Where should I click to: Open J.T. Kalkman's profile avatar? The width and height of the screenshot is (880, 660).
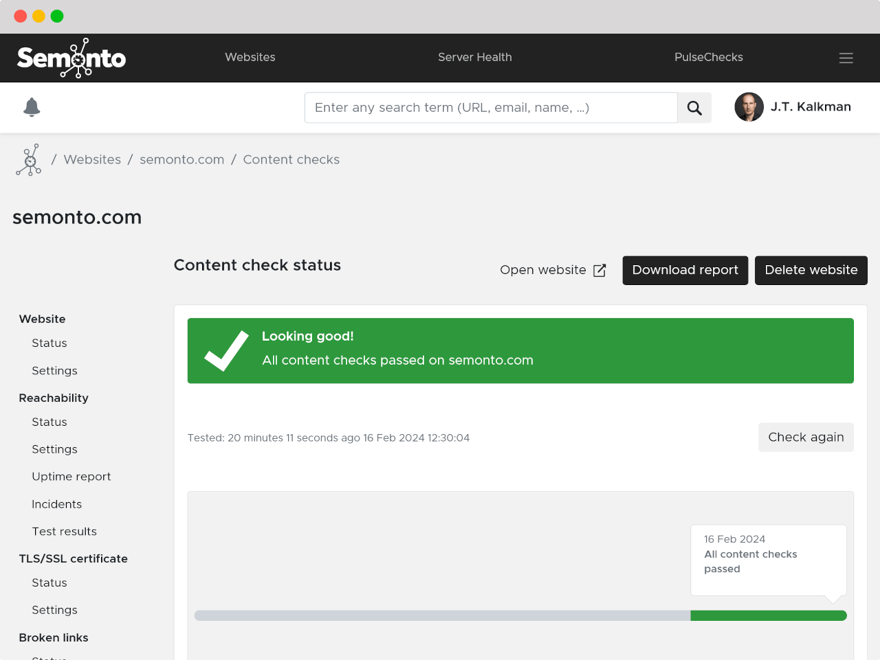749,107
